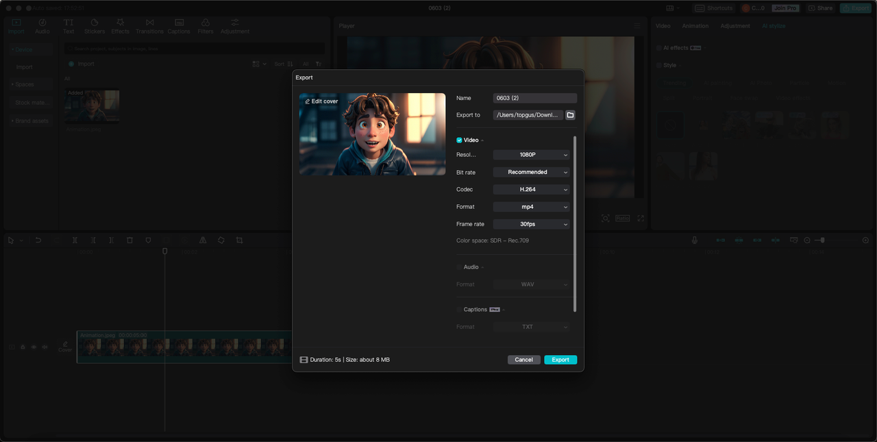The height and width of the screenshot is (442, 877).
Task: Open the Resolution dropdown showing 1080P
Action: 531,155
